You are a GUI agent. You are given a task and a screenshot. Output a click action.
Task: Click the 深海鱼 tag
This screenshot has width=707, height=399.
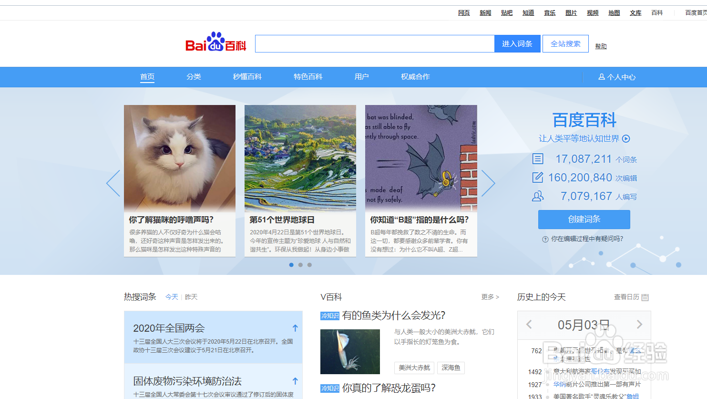pos(451,367)
